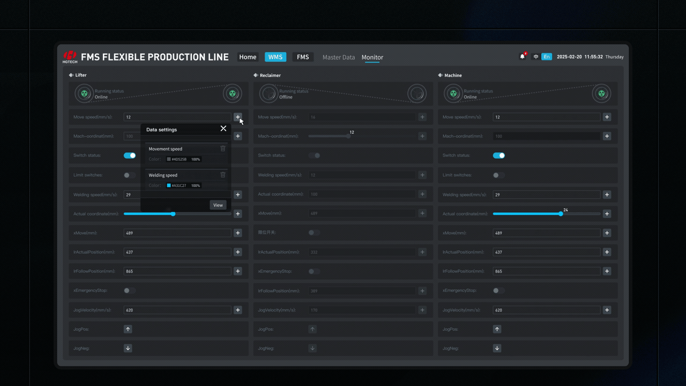Turn off Lifter Switch status toggle
Image resolution: width=686 pixels, height=386 pixels.
(130, 155)
